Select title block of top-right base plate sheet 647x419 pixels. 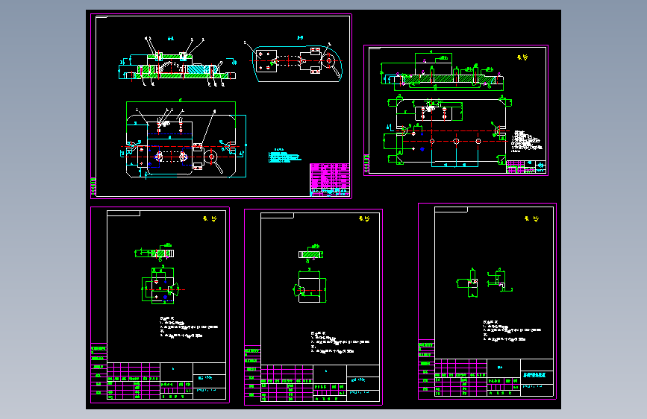click(526, 167)
